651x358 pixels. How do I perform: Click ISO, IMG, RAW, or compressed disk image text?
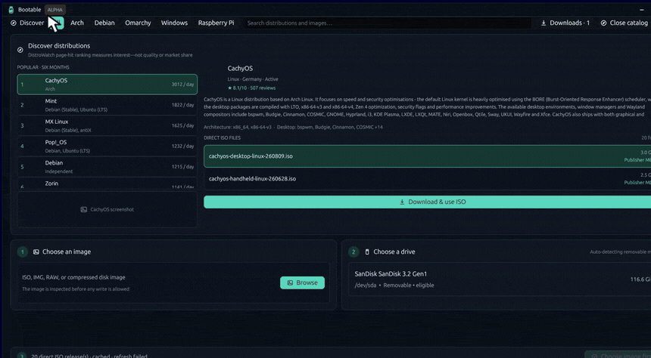tap(73, 277)
